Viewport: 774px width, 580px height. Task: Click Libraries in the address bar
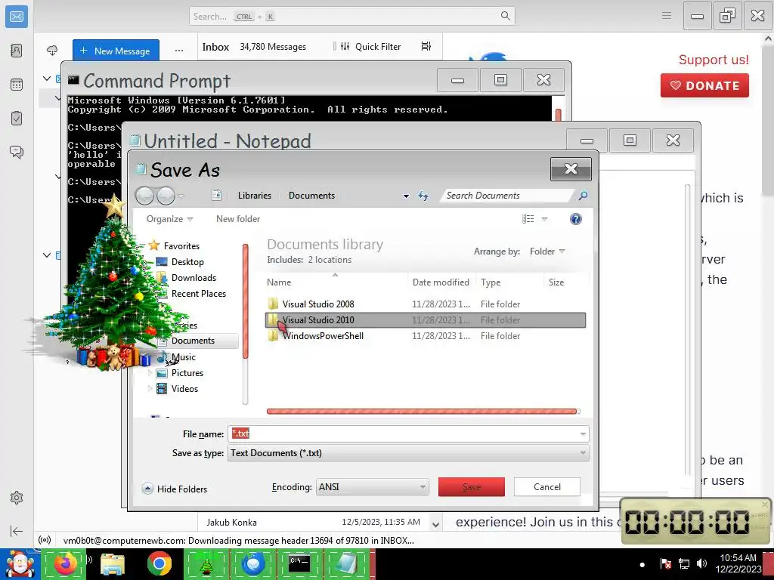(x=255, y=196)
